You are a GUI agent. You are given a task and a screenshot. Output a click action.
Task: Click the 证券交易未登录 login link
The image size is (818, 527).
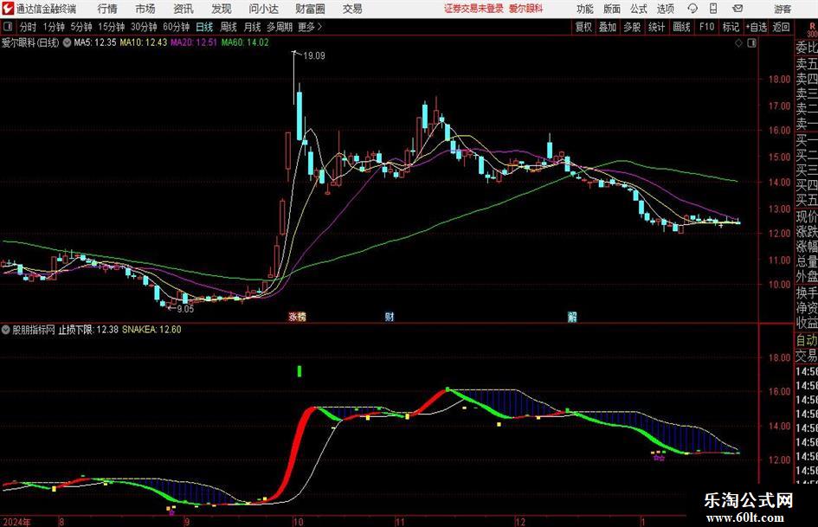[473, 9]
